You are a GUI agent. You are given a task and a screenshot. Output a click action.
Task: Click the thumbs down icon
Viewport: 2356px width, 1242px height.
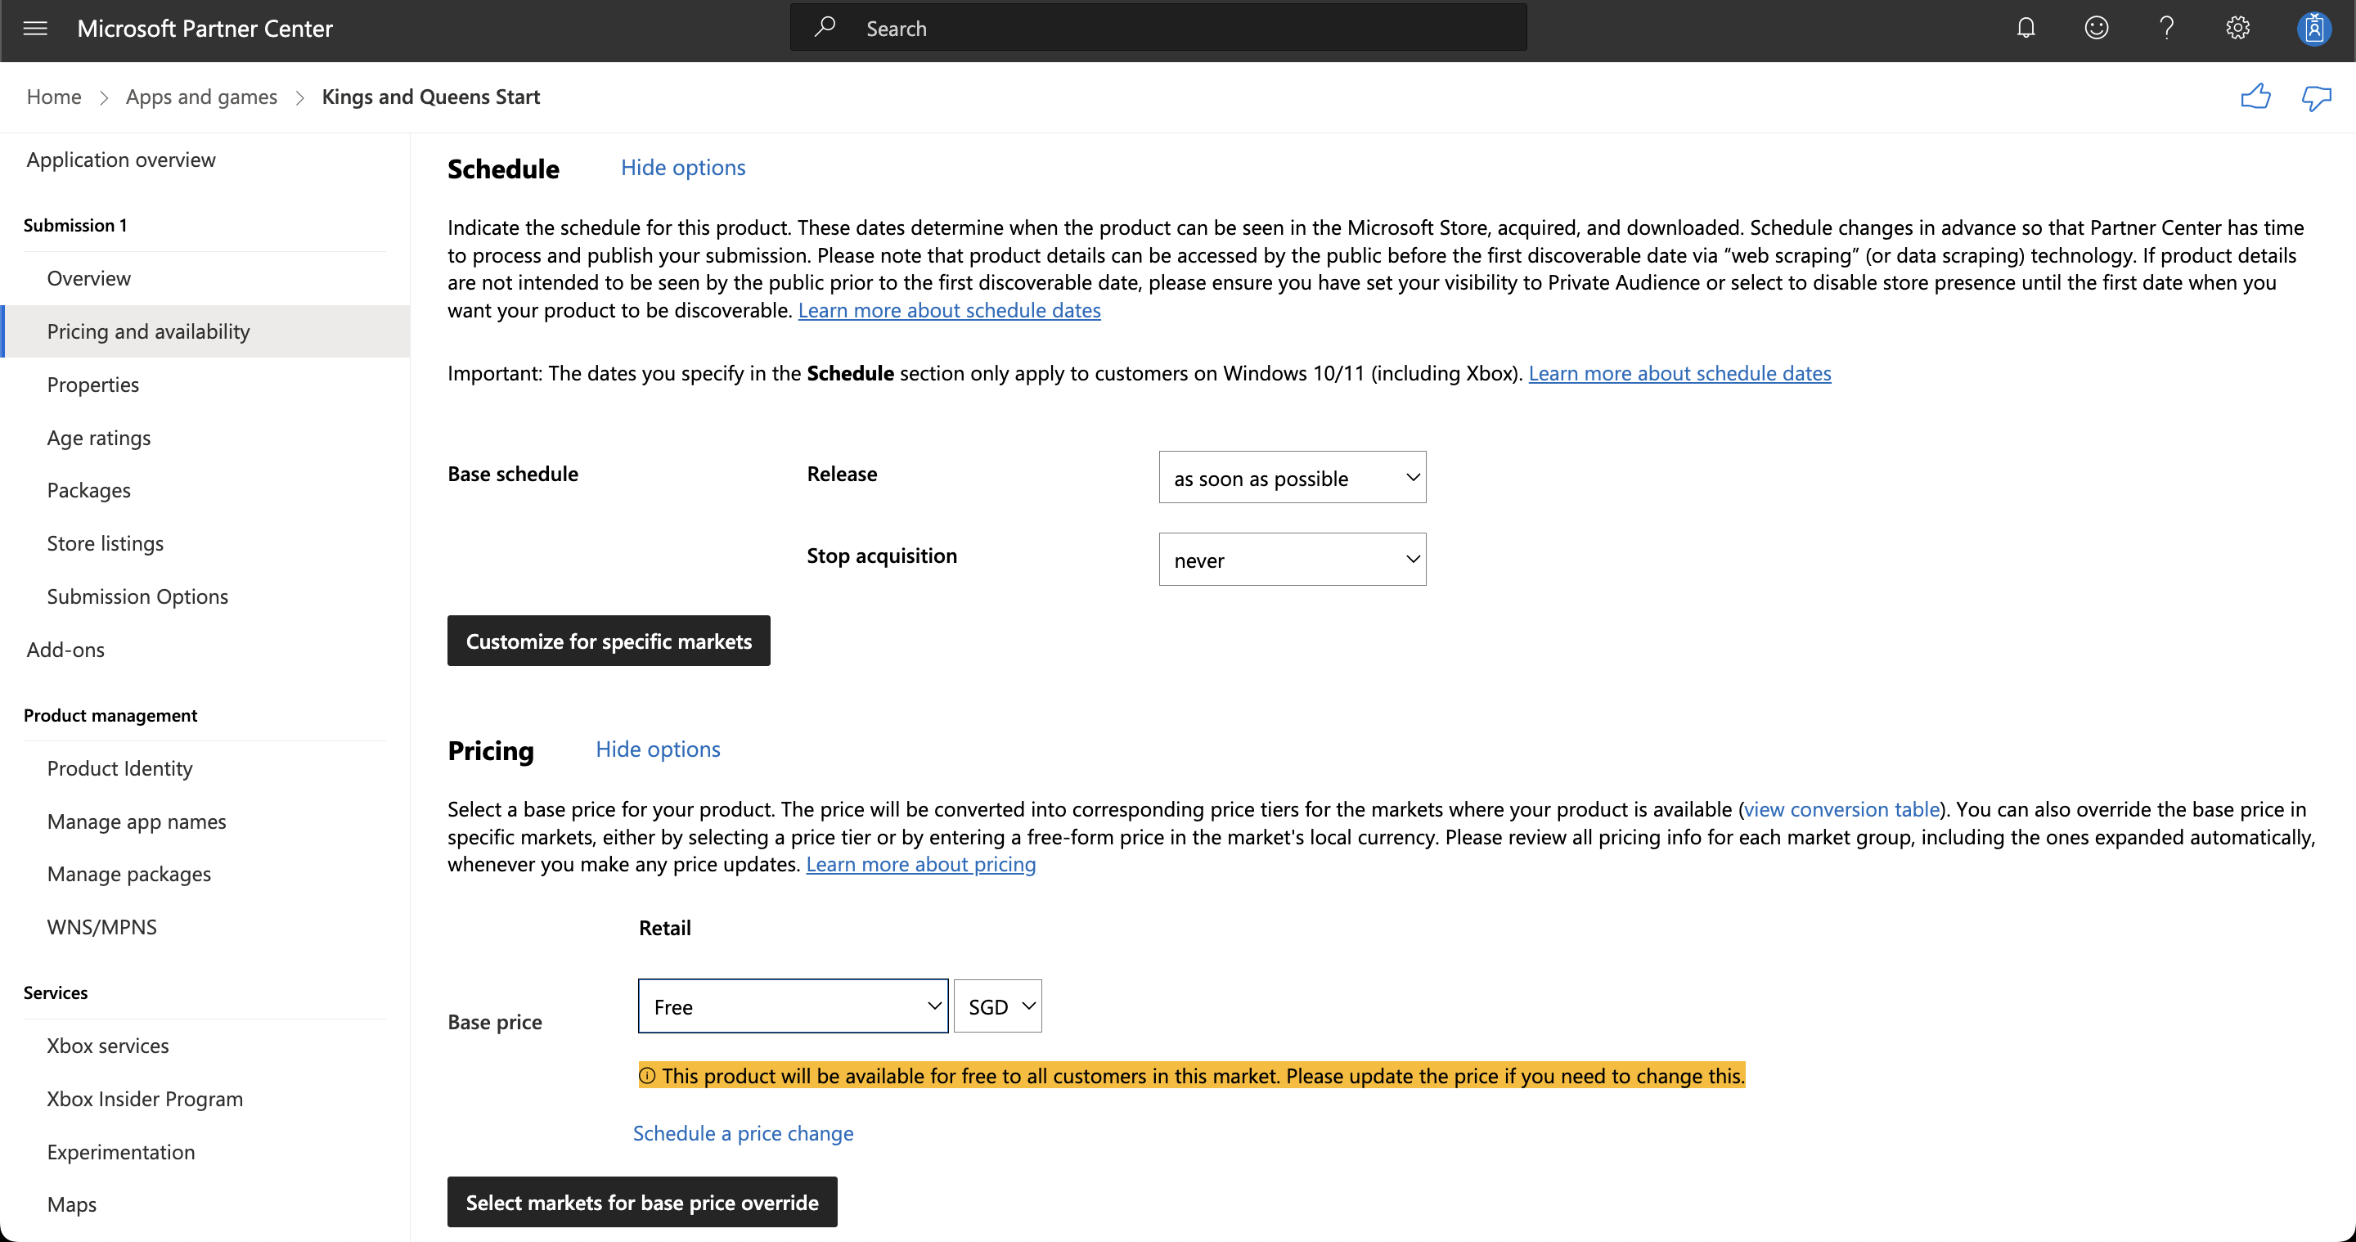[2316, 97]
